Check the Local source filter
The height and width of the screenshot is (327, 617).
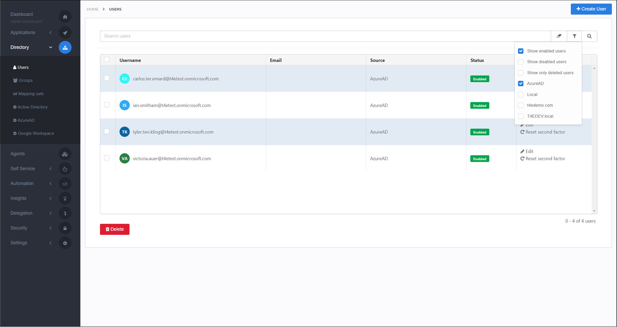[x=521, y=94]
